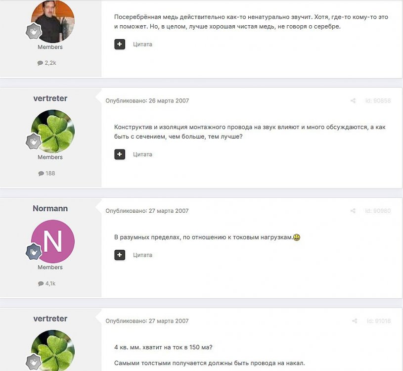Share vertreter's post id 90858

coord(353,101)
